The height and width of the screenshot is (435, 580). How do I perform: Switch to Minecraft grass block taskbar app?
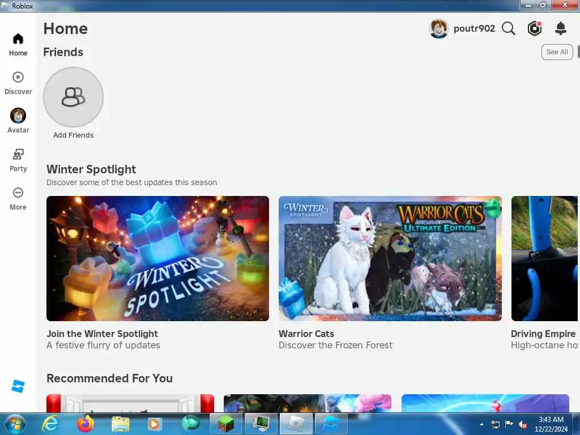coord(225,424)
